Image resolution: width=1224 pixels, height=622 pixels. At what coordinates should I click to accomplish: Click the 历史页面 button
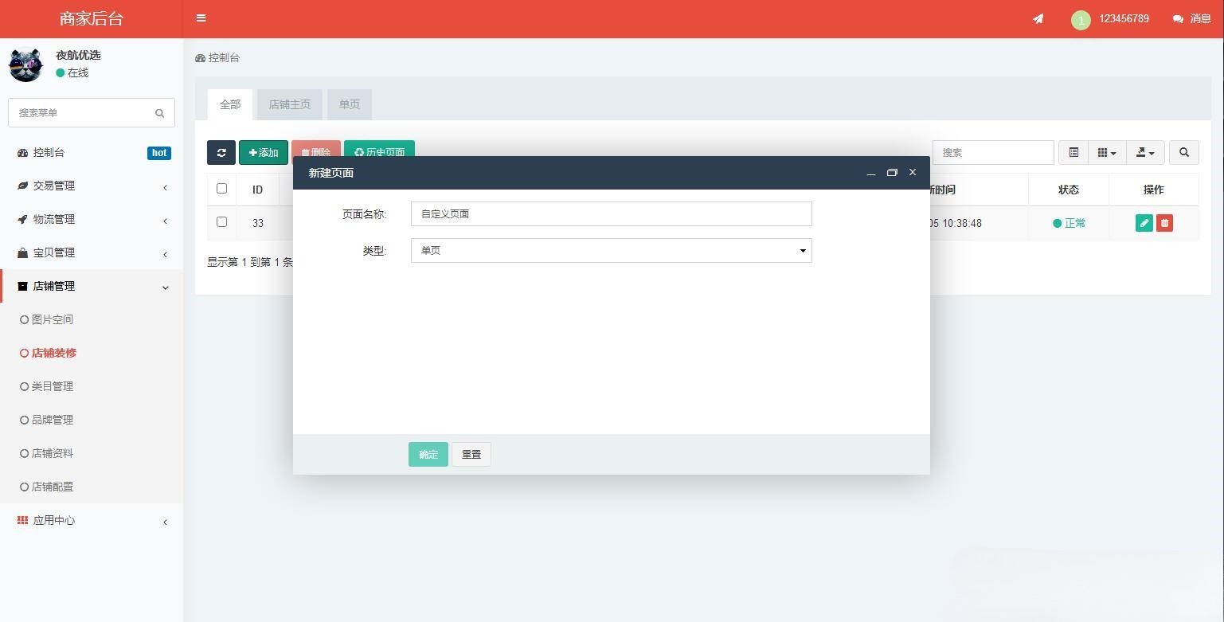pyautogui.click(x=379, y=152)
